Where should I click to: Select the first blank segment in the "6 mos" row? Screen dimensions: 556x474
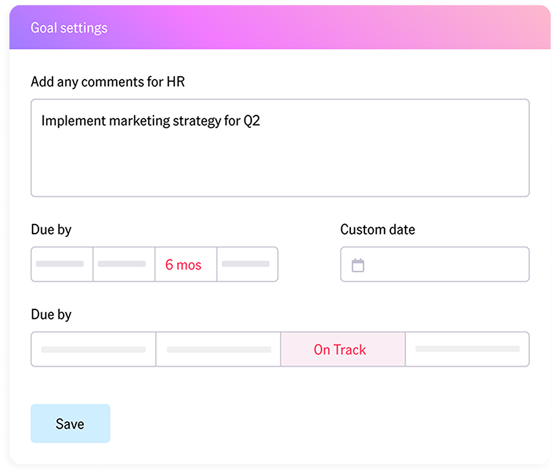click(62, 265)
